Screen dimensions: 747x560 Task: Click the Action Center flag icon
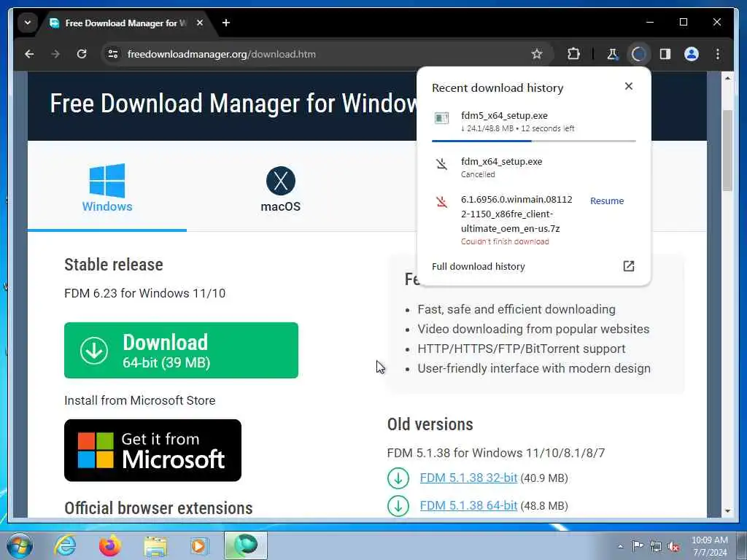(x=638, y=546)
